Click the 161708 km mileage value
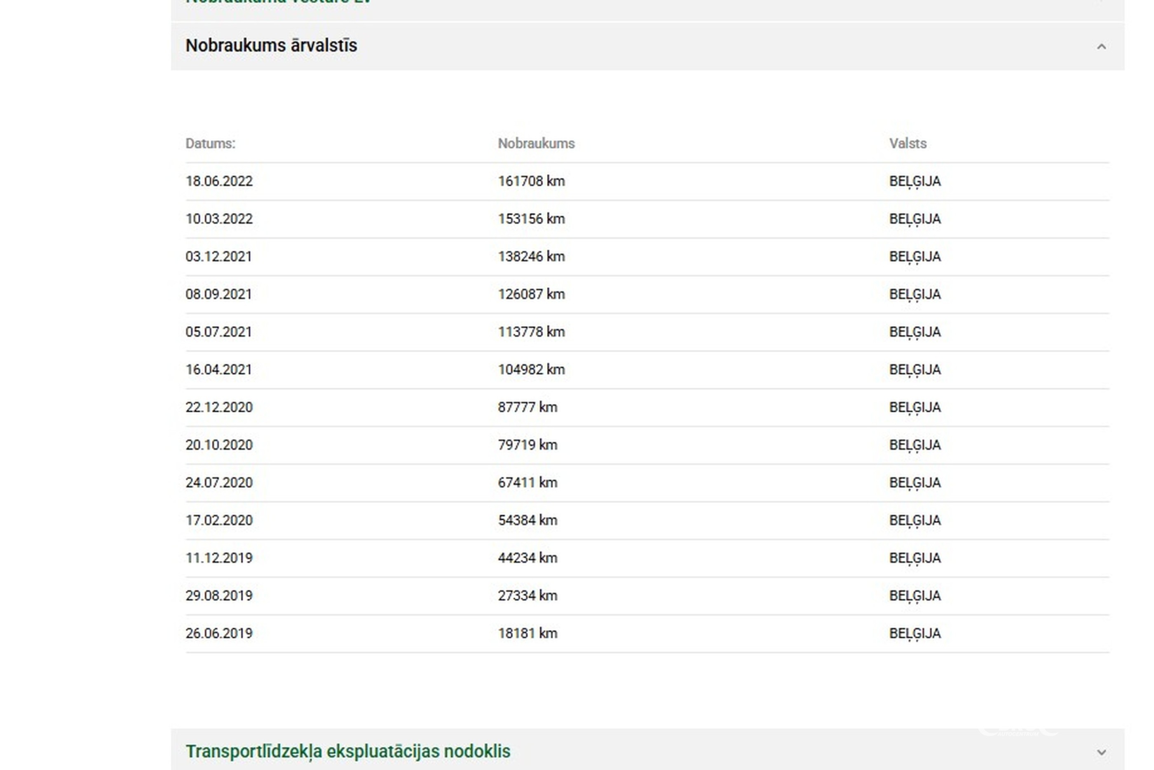The width and height of the screenshot is (1154, 770). click(x=531, y=181)
